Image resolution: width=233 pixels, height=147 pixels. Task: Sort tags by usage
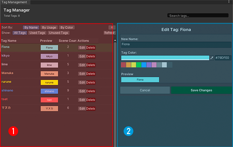pyautogui.click(x=49, y=28)
